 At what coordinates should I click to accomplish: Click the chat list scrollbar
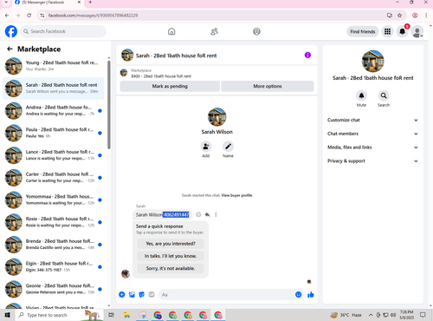109,105
